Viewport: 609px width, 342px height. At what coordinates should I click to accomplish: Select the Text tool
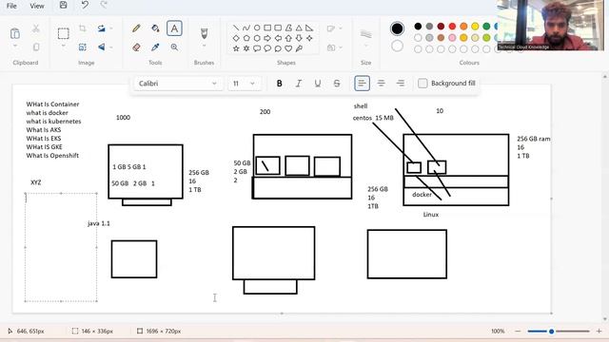(174, 28)
